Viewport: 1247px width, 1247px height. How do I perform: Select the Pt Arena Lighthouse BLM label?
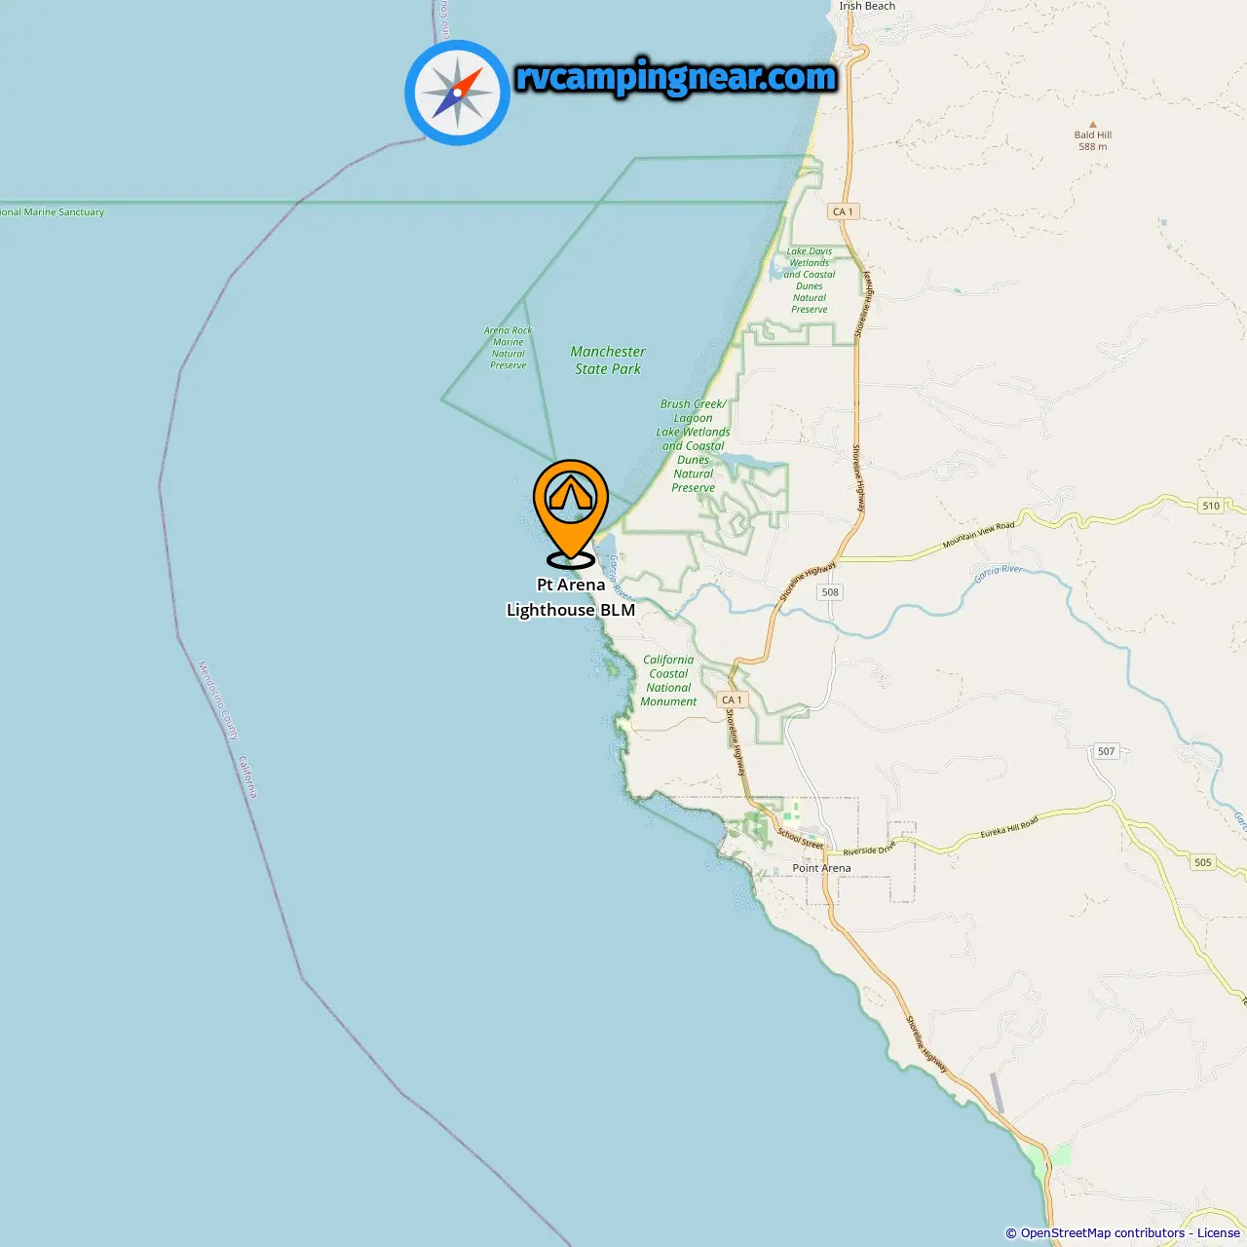[571, 597]
